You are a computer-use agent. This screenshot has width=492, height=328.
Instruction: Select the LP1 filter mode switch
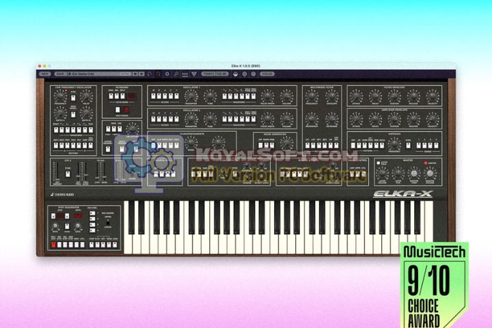307,146
